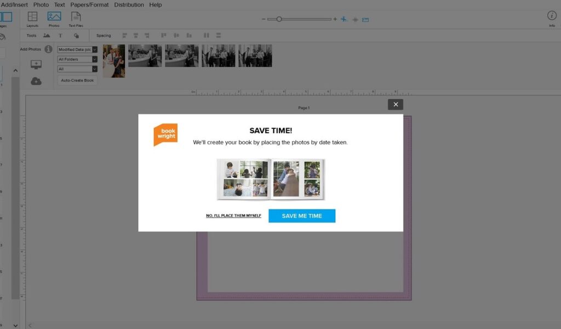The image size is (561, 329).
Task: Open the Papers/Format menu
Action: 89,4
